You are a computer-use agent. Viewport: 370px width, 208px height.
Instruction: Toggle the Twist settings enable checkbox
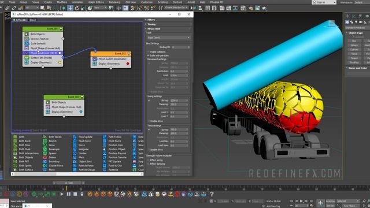coord(149,129)
